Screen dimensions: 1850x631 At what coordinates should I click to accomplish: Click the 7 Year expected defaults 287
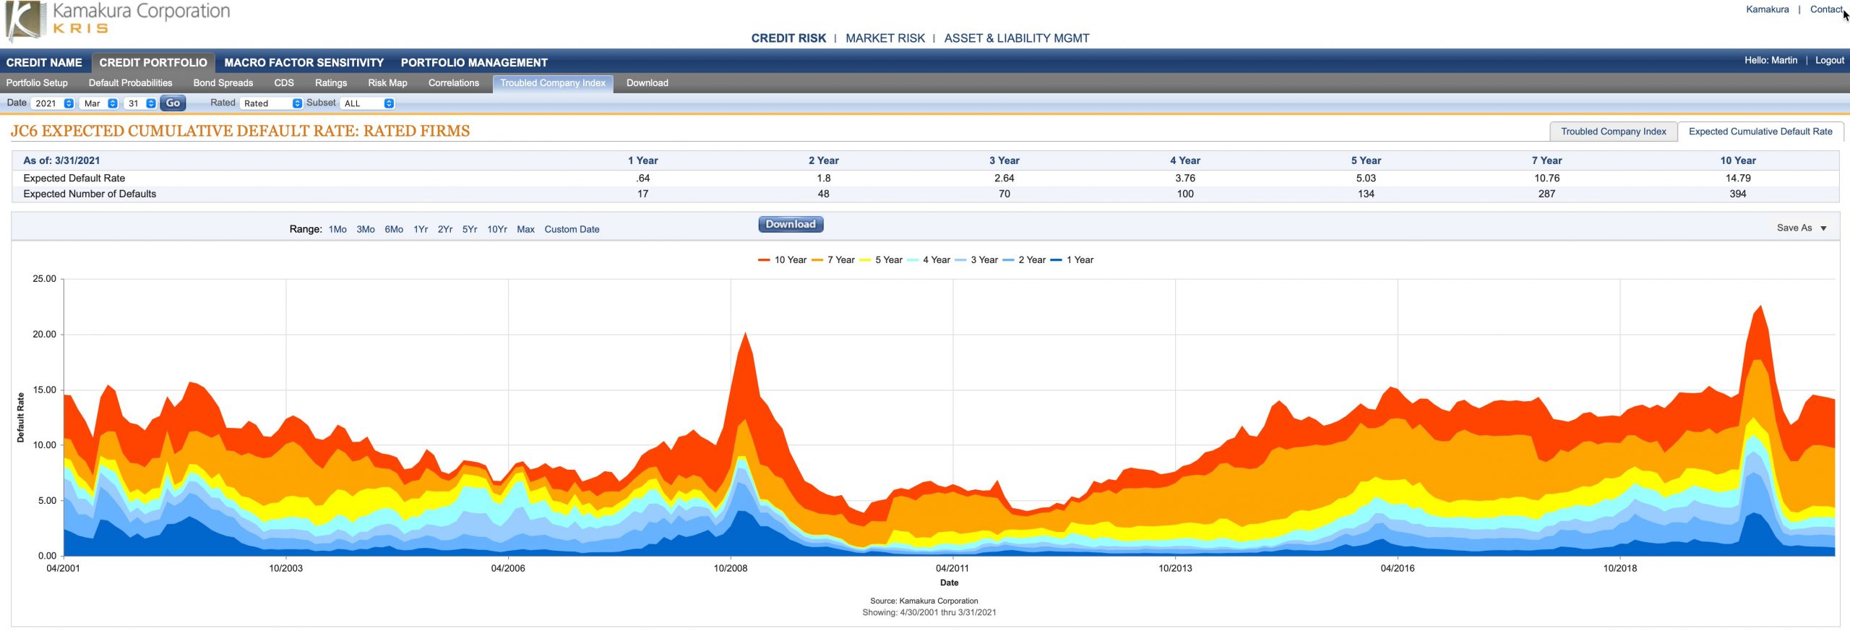1546,194
